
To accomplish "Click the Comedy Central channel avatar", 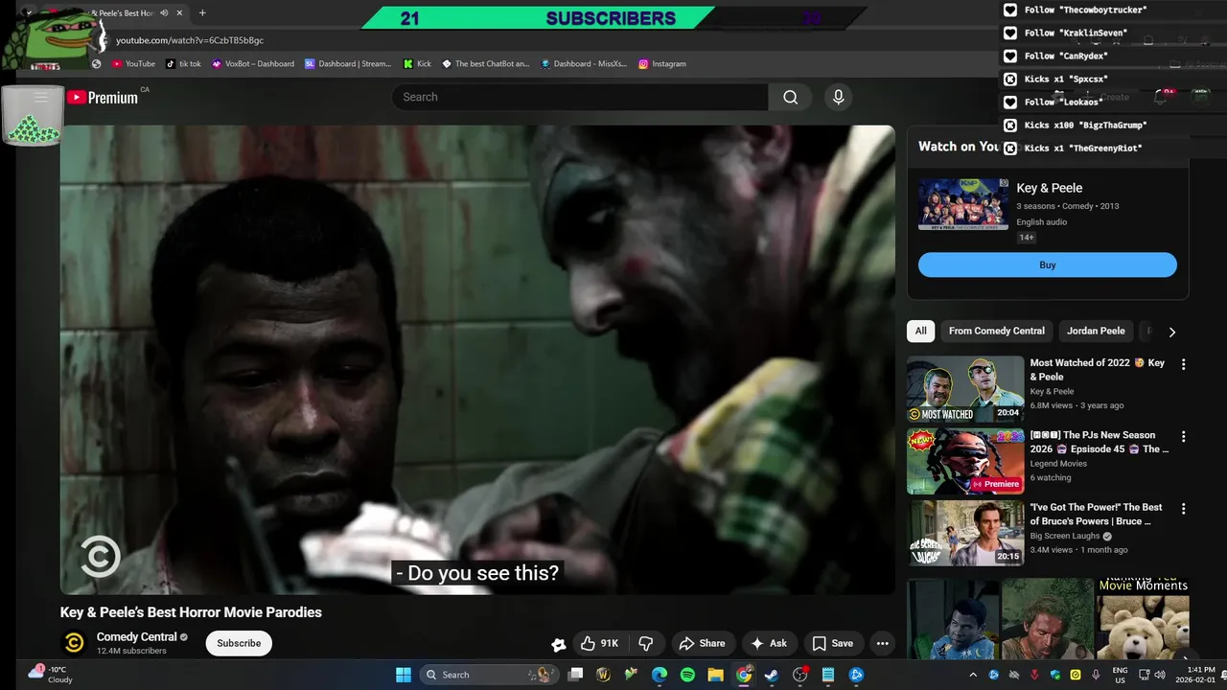I will click(x=74, y=643).
